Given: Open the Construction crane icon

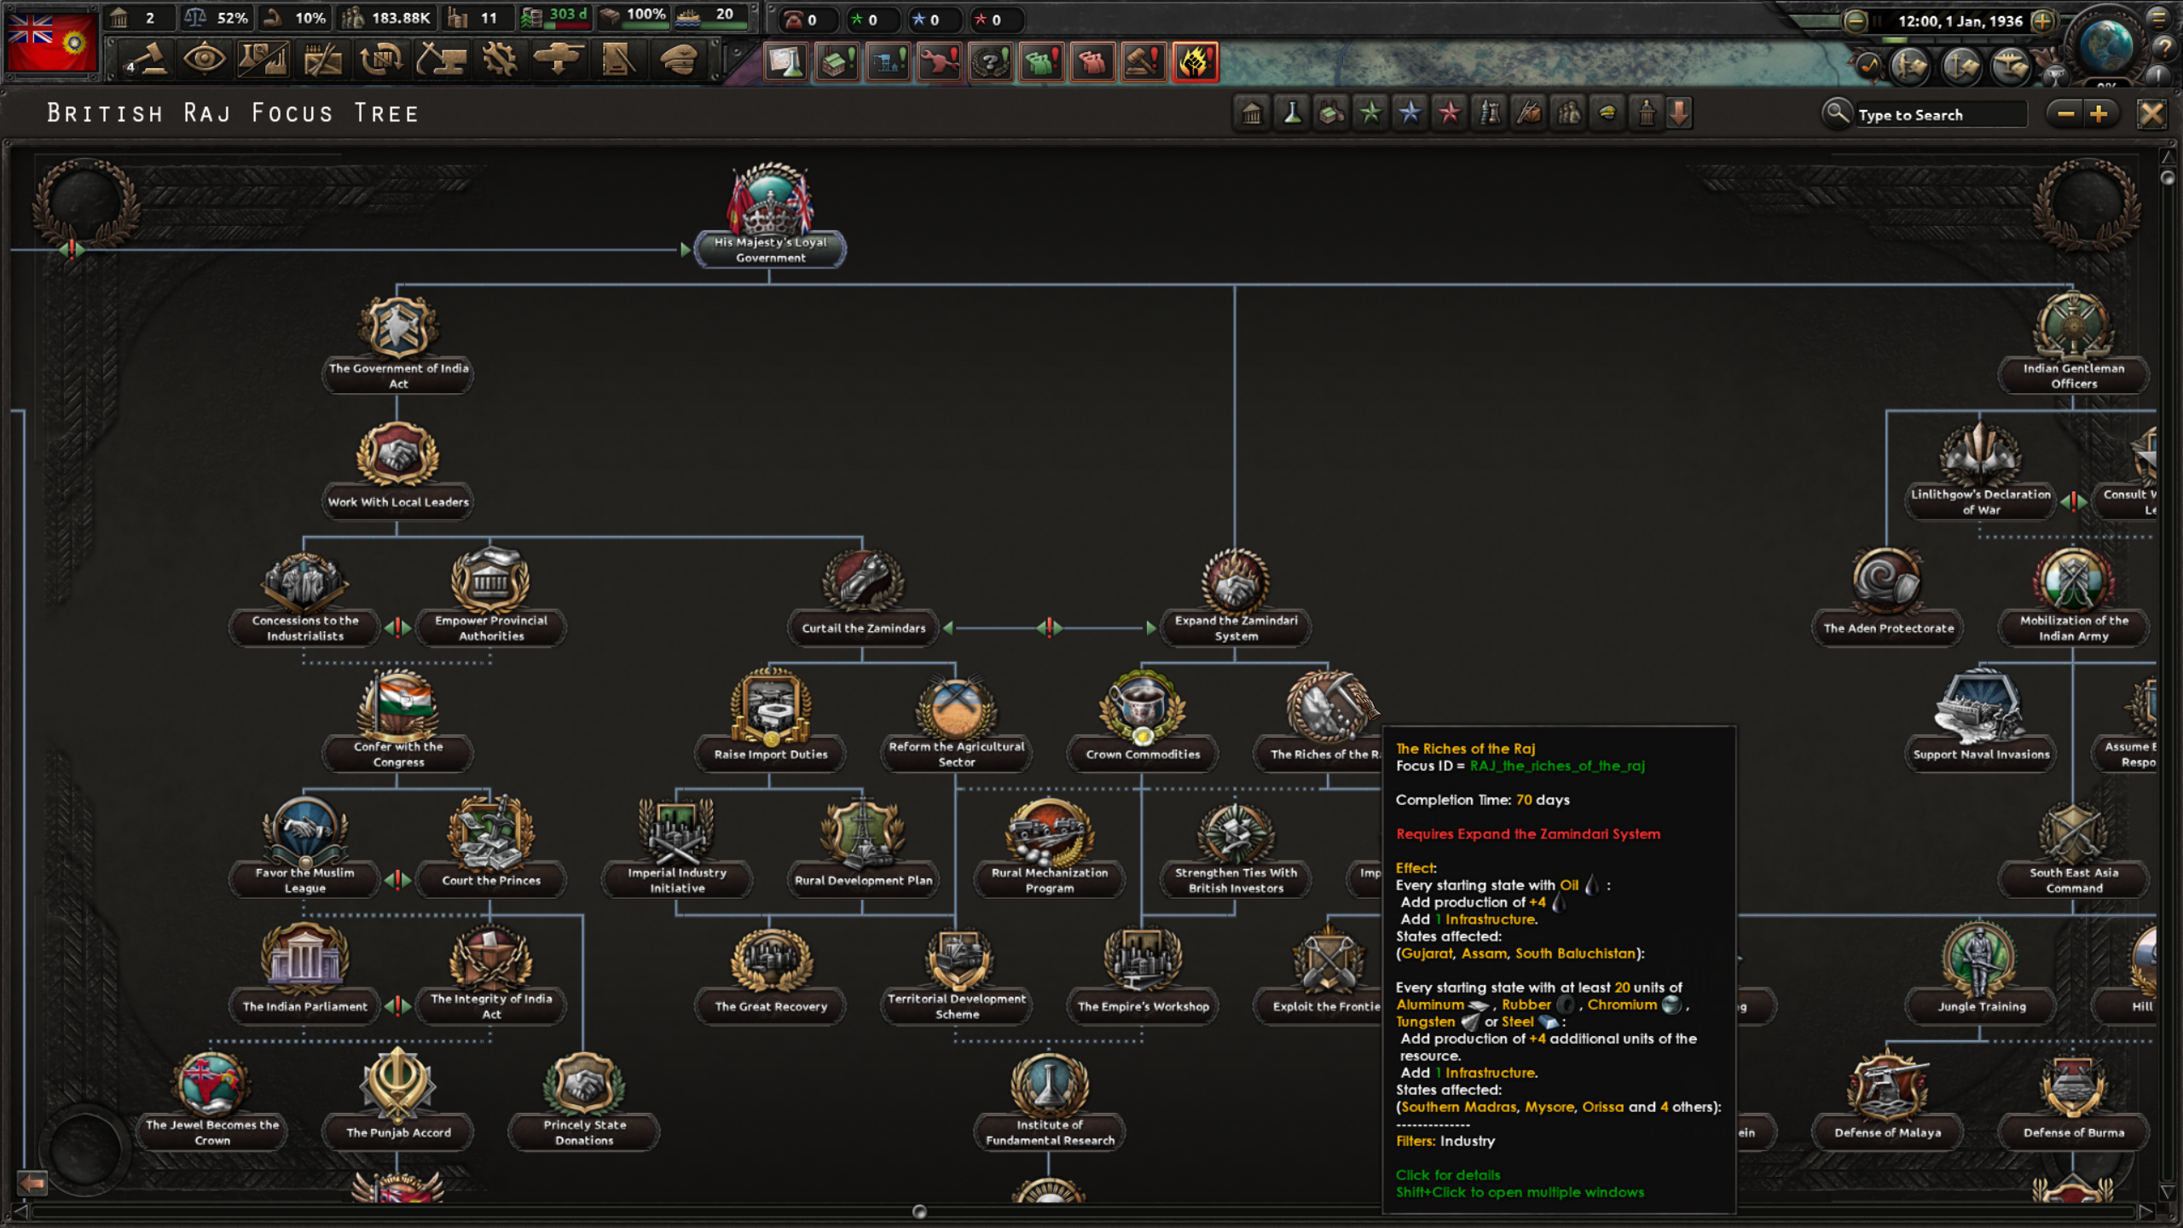Looking at the screenshot, I should 441,60.
